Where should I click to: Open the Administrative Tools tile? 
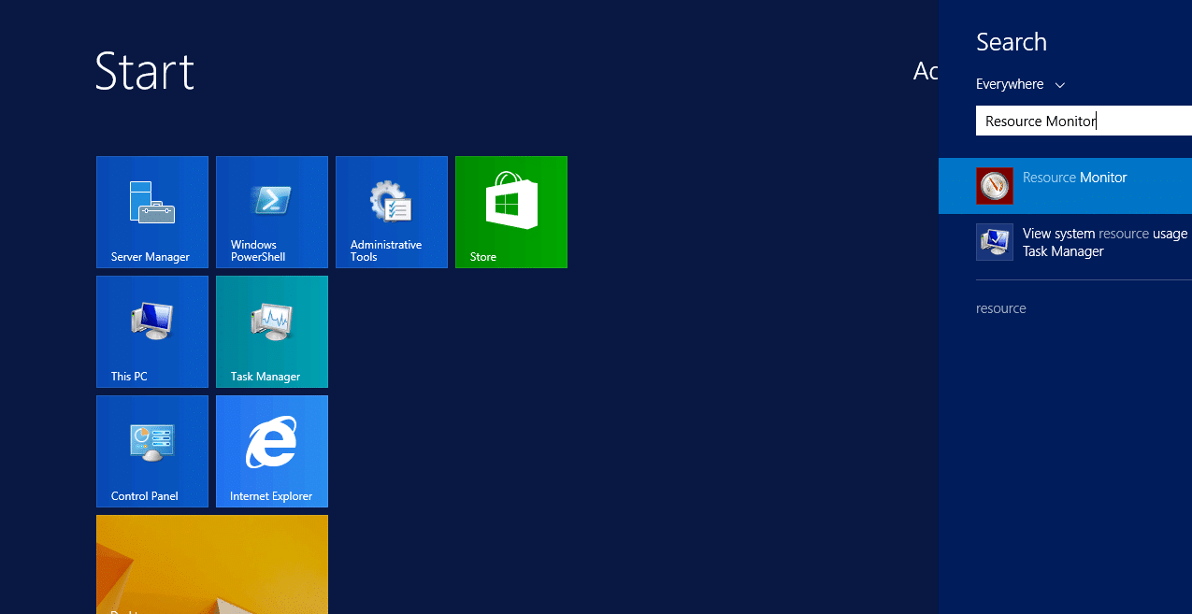pos(392,212)
